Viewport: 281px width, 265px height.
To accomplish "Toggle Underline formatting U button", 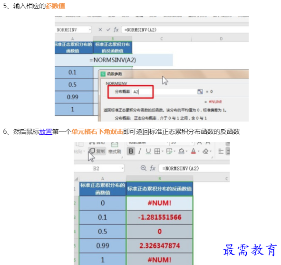I will click(x=148, y=151).
